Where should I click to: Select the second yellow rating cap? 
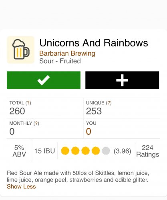(75, 151)
